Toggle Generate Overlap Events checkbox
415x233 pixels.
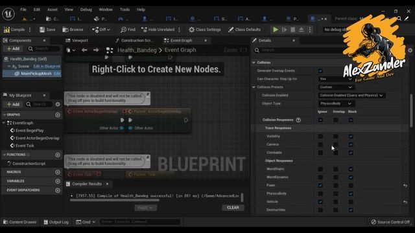click(x=320, y=71)
